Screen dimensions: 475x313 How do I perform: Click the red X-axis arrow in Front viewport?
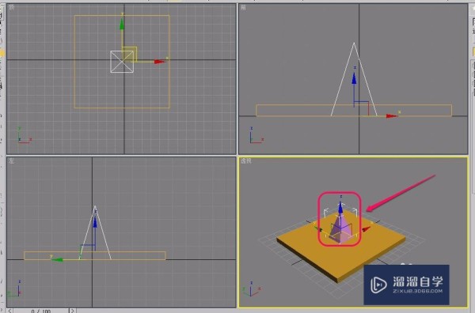point(391,116)
